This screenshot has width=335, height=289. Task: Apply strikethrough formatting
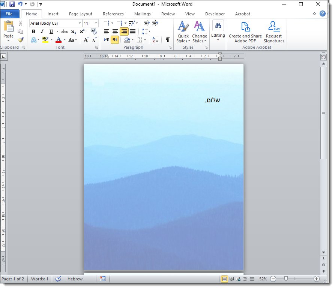[65, 31]
